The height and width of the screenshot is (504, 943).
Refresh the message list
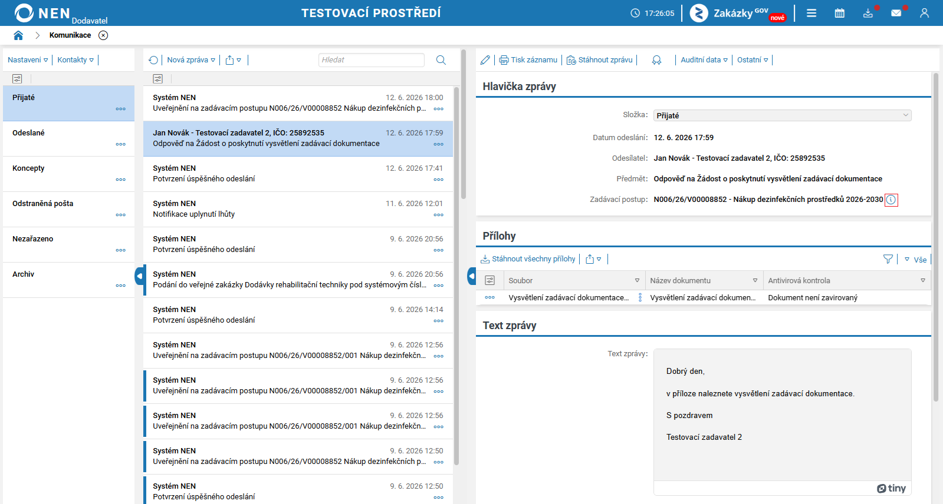pyautogui.click(x=153, y=60)
